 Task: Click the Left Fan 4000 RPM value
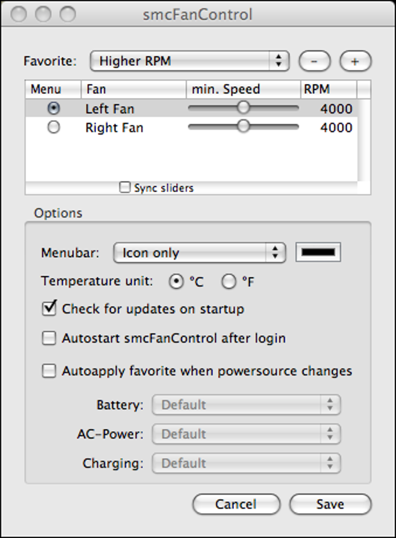click(336, 109)
